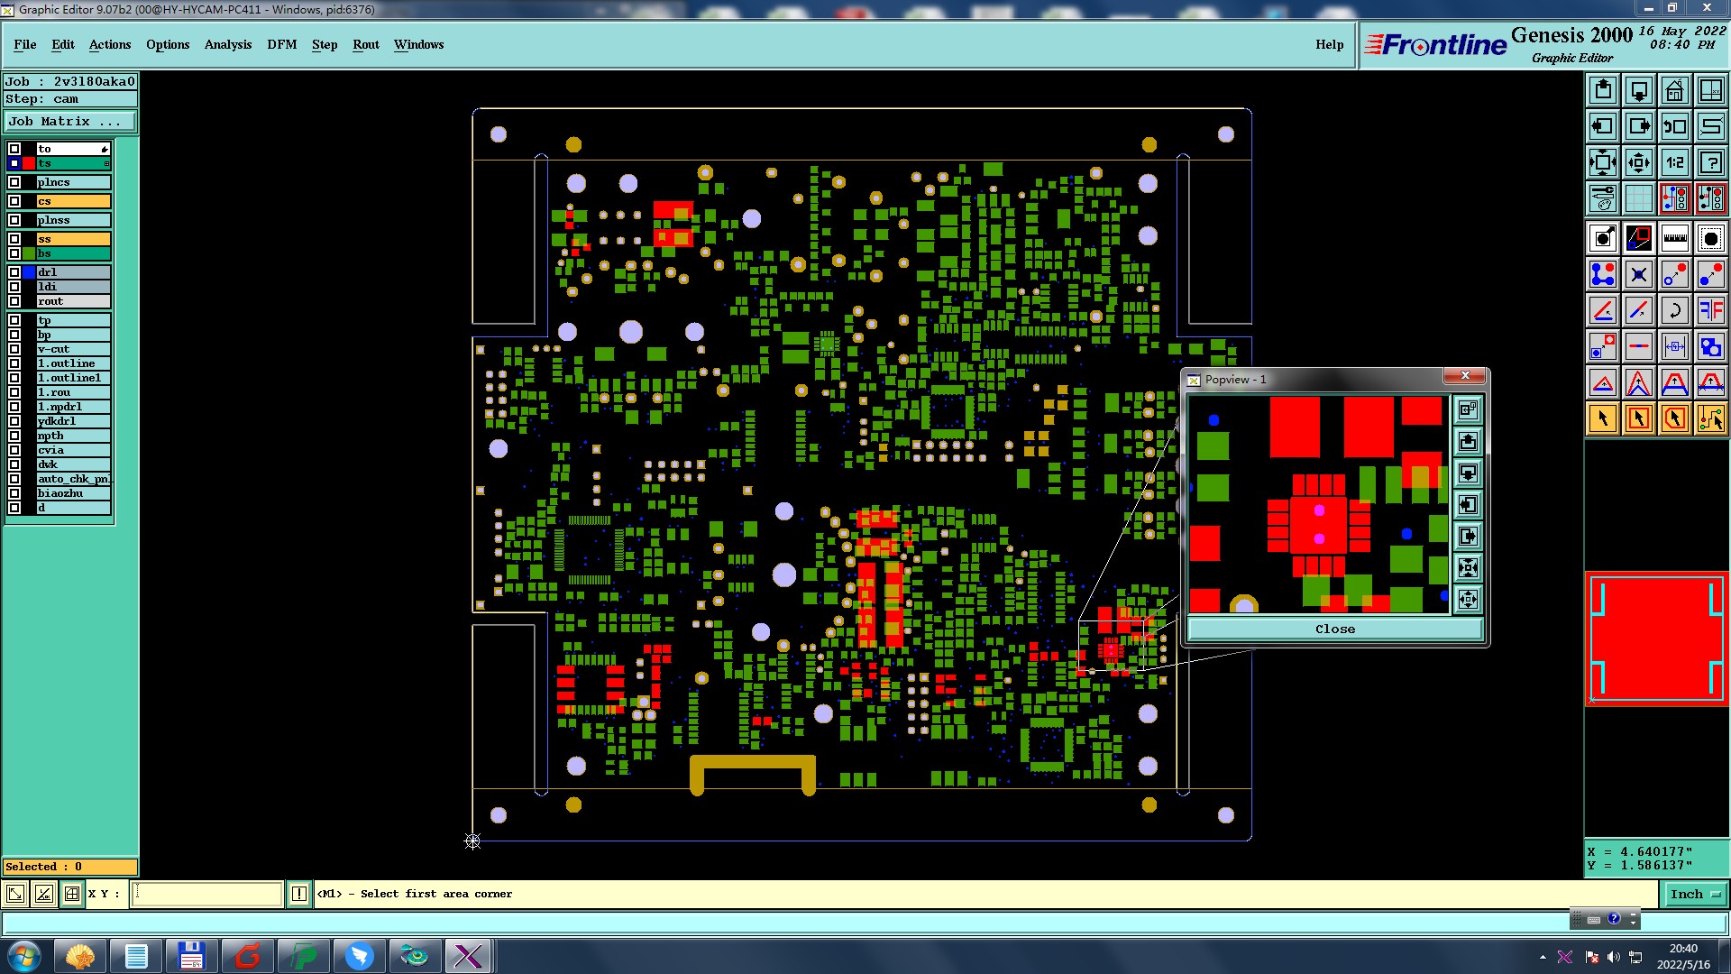
Task: Click Windows Start button on taskbar
Action: tap(23, 956)
